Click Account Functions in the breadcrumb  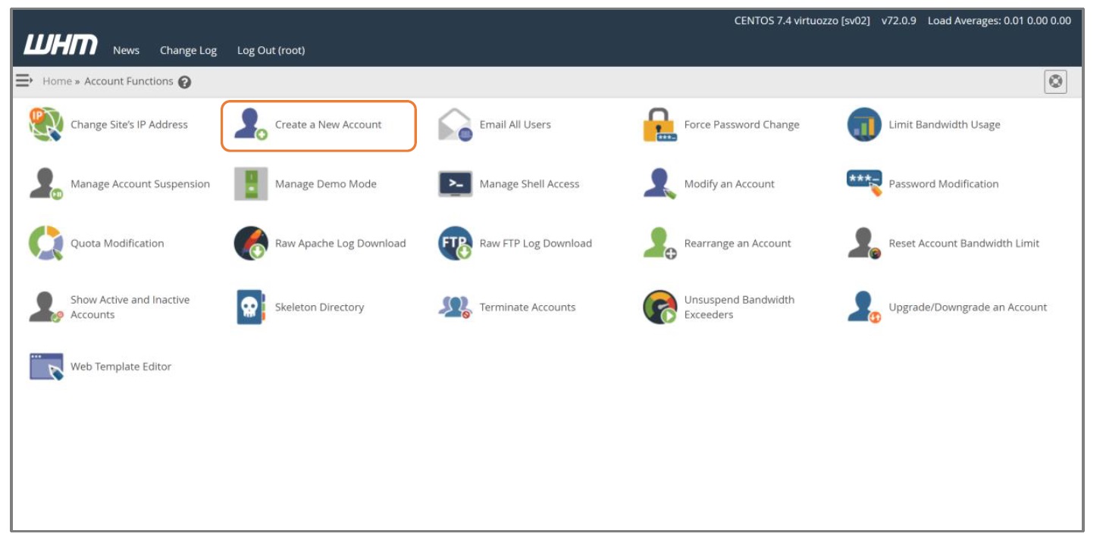(129, 81)
